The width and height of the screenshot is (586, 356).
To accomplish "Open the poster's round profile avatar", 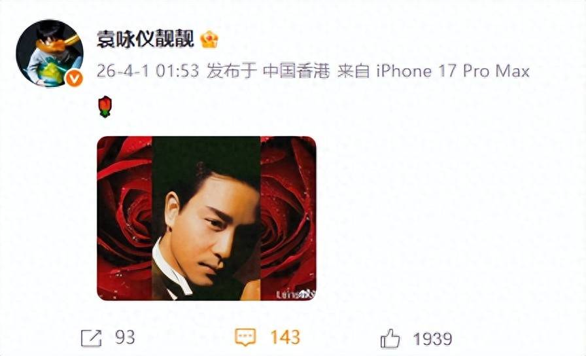I will coord(49,54).
